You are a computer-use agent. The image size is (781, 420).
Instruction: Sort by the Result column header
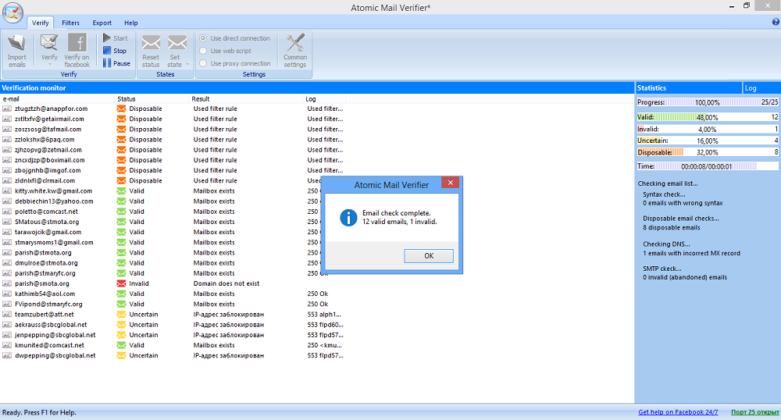click(246, 99)
